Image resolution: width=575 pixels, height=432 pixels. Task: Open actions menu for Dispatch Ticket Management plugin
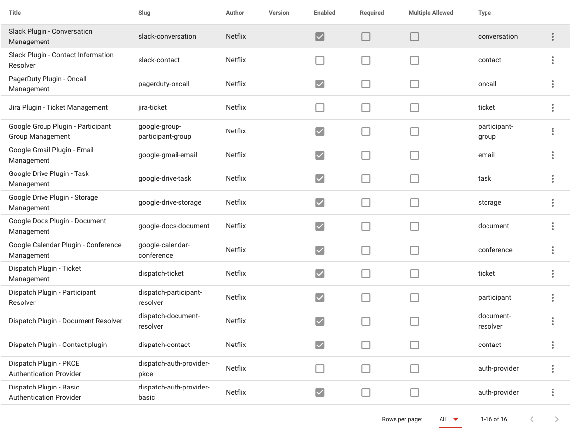coord(552,273)
